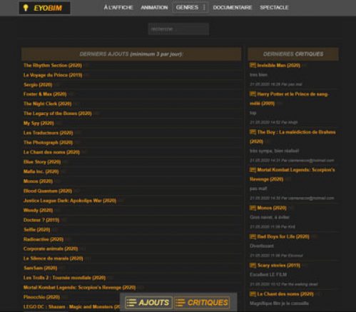The height and width of the screenshot is (312, 356).
Task: Click the CRITIQUES button at the bottom
Action: click(202, 303)
